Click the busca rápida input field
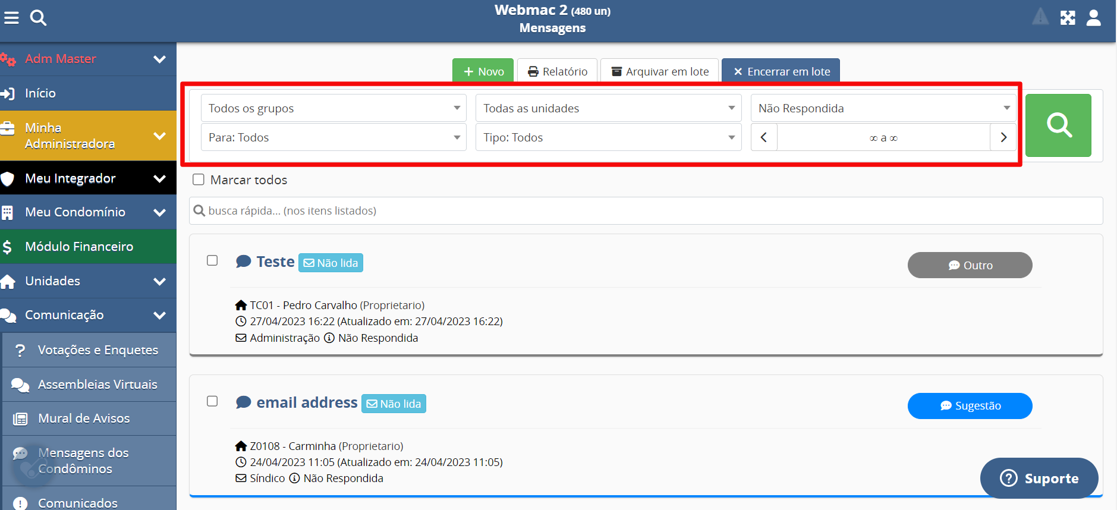The height and width of the screenshot is (510, 1117). click(646, 211)
